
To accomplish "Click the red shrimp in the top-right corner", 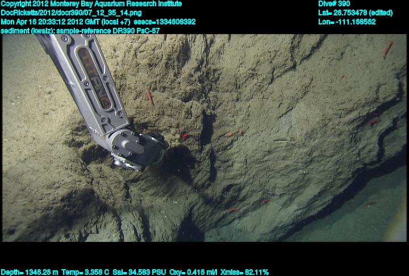I will [388, 49].
